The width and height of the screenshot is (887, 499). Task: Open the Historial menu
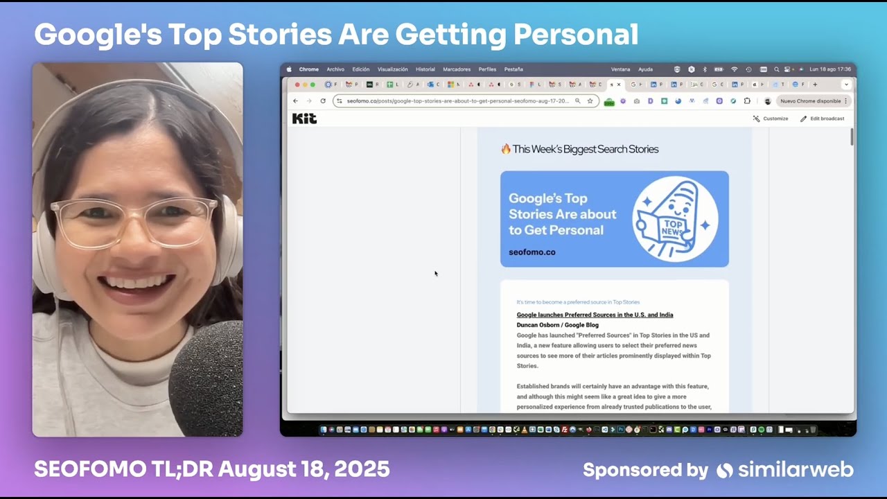click(x=425, y=69)
